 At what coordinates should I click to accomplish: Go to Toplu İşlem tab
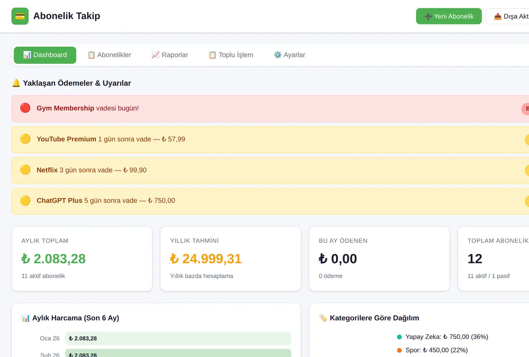click(231, 55)
